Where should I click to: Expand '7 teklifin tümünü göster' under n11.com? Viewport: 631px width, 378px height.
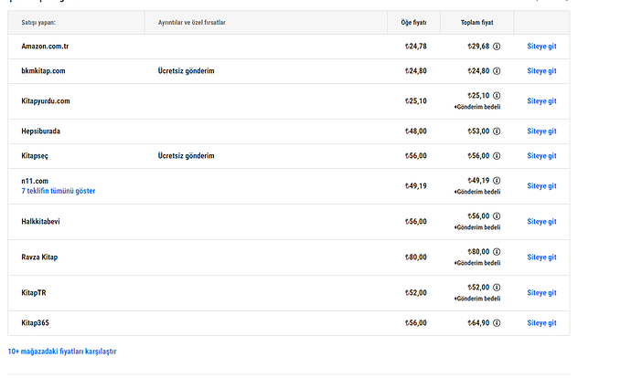pyautogui.click(x=59, y=191)
